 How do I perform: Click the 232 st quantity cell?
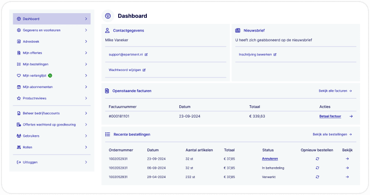[x=190, y=177]
